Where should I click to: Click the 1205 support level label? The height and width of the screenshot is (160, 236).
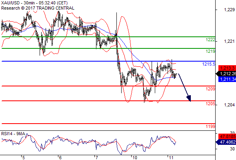[x=210, y=104]
